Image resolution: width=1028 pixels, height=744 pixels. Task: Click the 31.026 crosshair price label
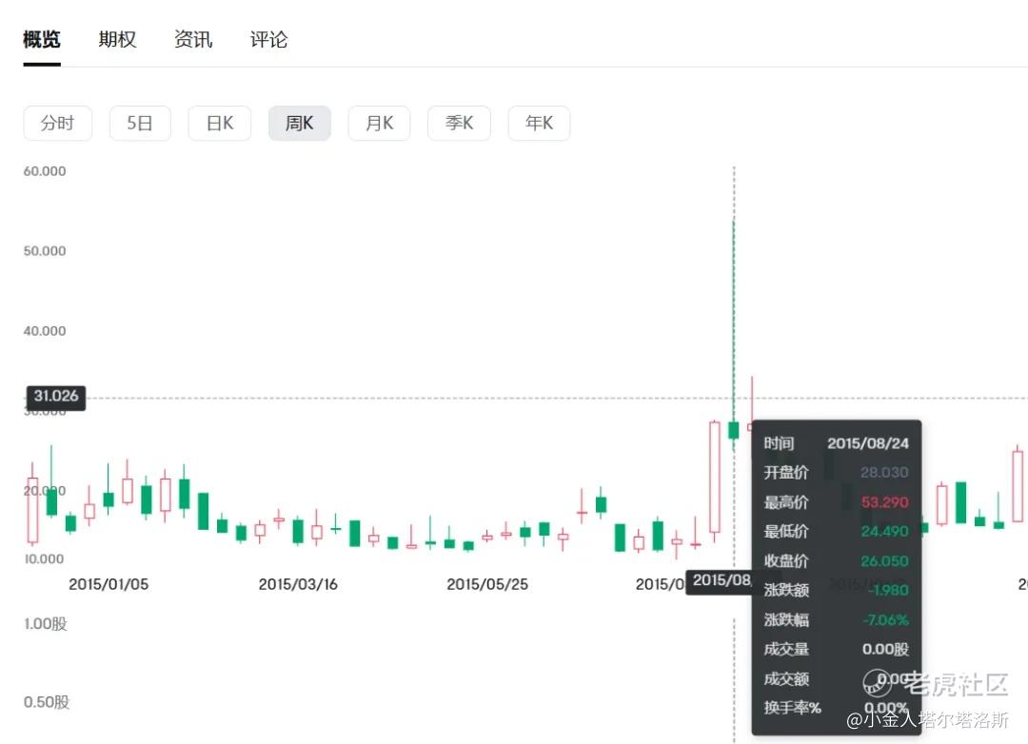click(x=56, y=397)
